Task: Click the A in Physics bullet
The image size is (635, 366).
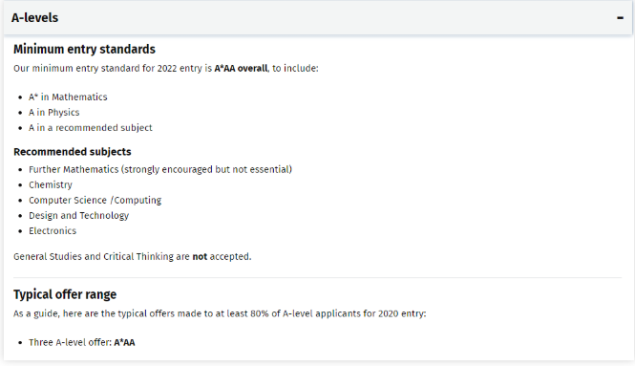Action: pos(53,112)
